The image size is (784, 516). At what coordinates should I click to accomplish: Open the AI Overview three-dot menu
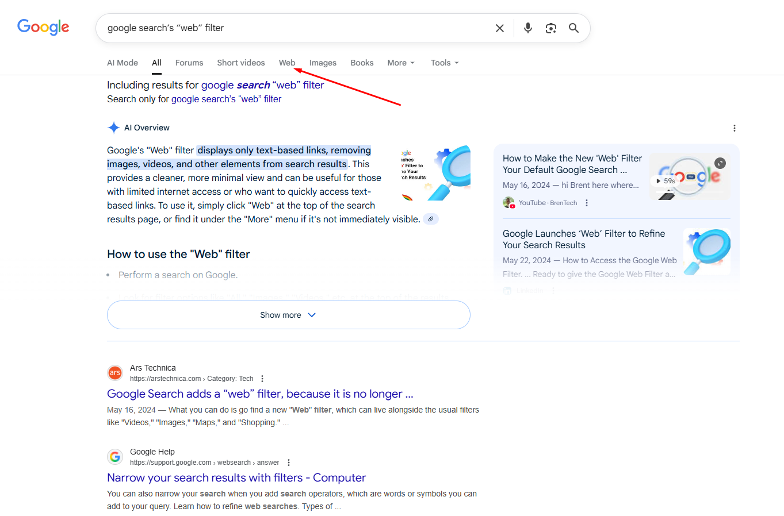pos(734,128)
